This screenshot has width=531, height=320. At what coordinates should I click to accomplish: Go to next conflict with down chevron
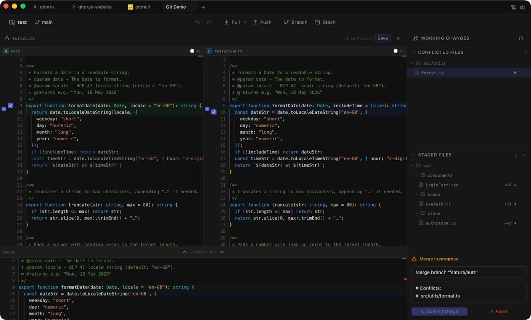(222, 252)
